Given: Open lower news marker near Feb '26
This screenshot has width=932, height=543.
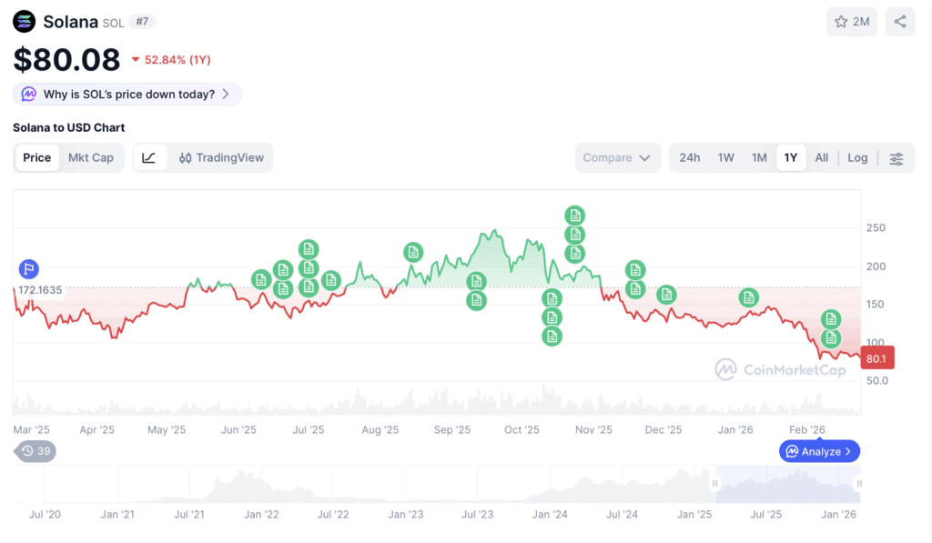Looking at the screenshot, I should (830, 338).
